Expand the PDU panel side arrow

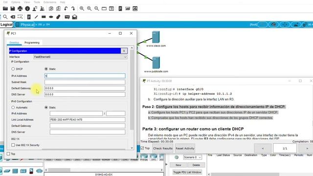166,164
